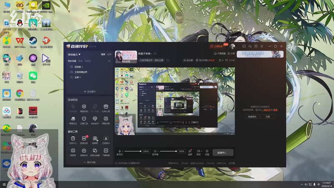This screenshot has height=188, width=334.
Task: Select the 视频集 1 source row
Action: tap(89, 67)
